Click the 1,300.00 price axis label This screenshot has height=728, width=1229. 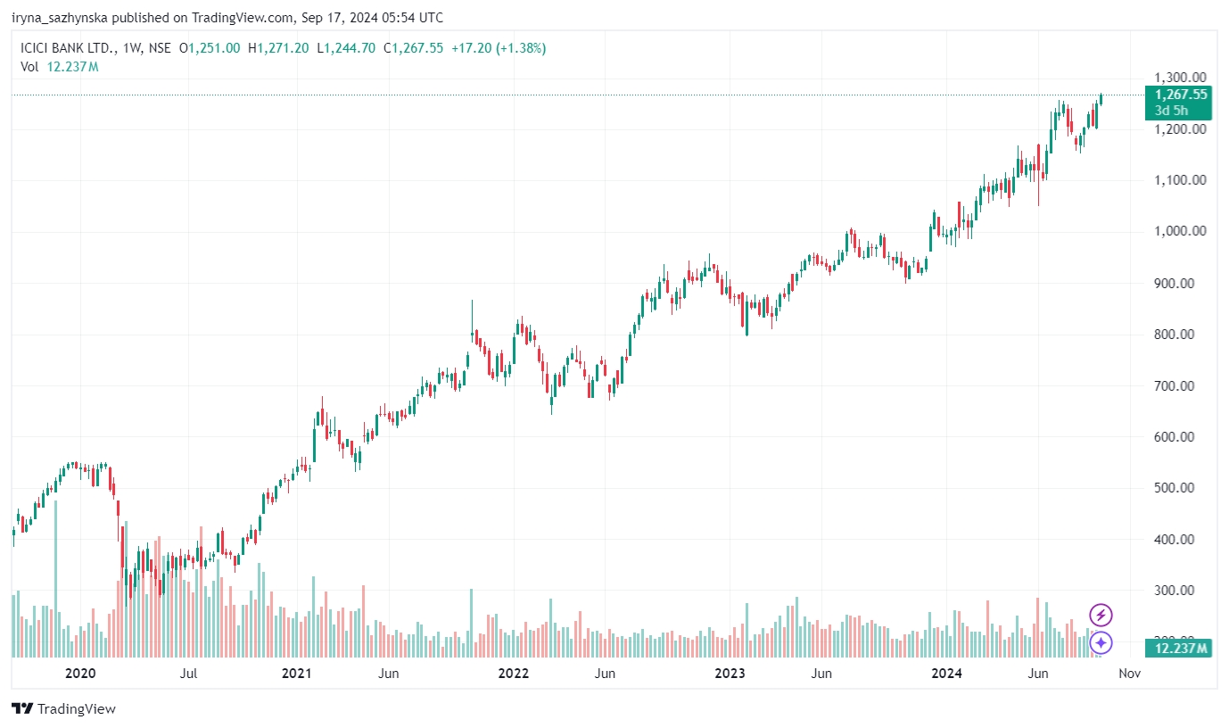[1180, 78]
